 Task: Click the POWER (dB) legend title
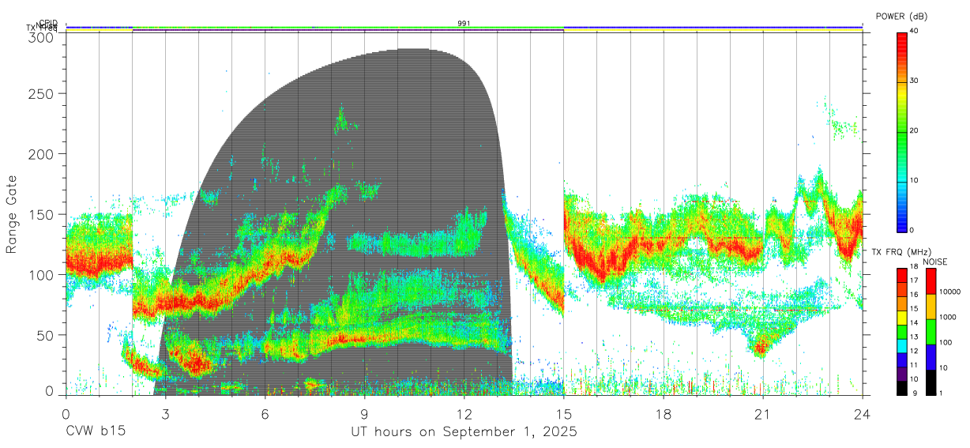(901, 16)
